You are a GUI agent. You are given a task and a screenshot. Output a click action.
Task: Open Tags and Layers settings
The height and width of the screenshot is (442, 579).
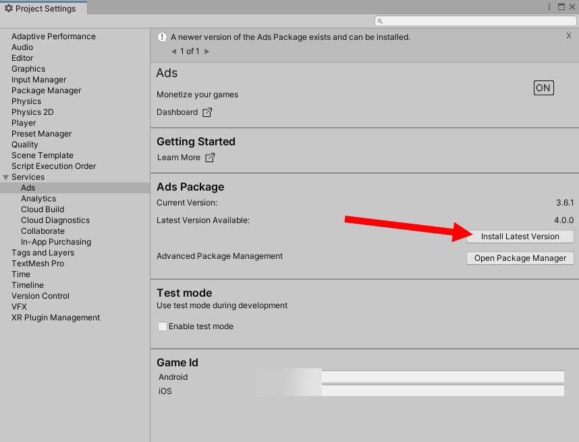pyautogui.click(x=43, y=253)
